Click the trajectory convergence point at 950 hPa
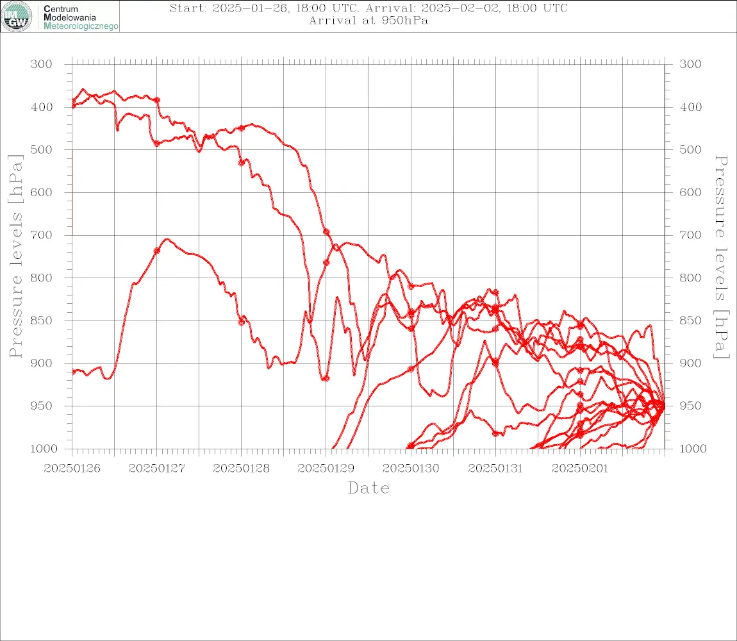The height and width of the screenshot is (641, 737). pyautogui.click(x=663, y=405)
